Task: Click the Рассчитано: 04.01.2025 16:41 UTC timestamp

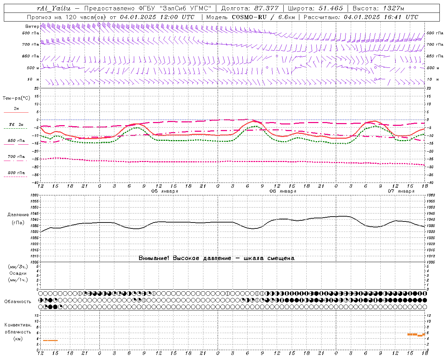Action: pyautogui.click(x=361, y=17)
